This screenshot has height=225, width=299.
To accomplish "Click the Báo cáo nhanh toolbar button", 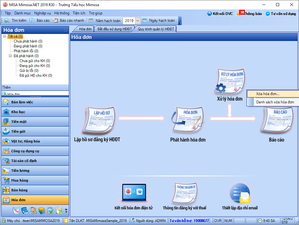I will (x=68, y=20).
